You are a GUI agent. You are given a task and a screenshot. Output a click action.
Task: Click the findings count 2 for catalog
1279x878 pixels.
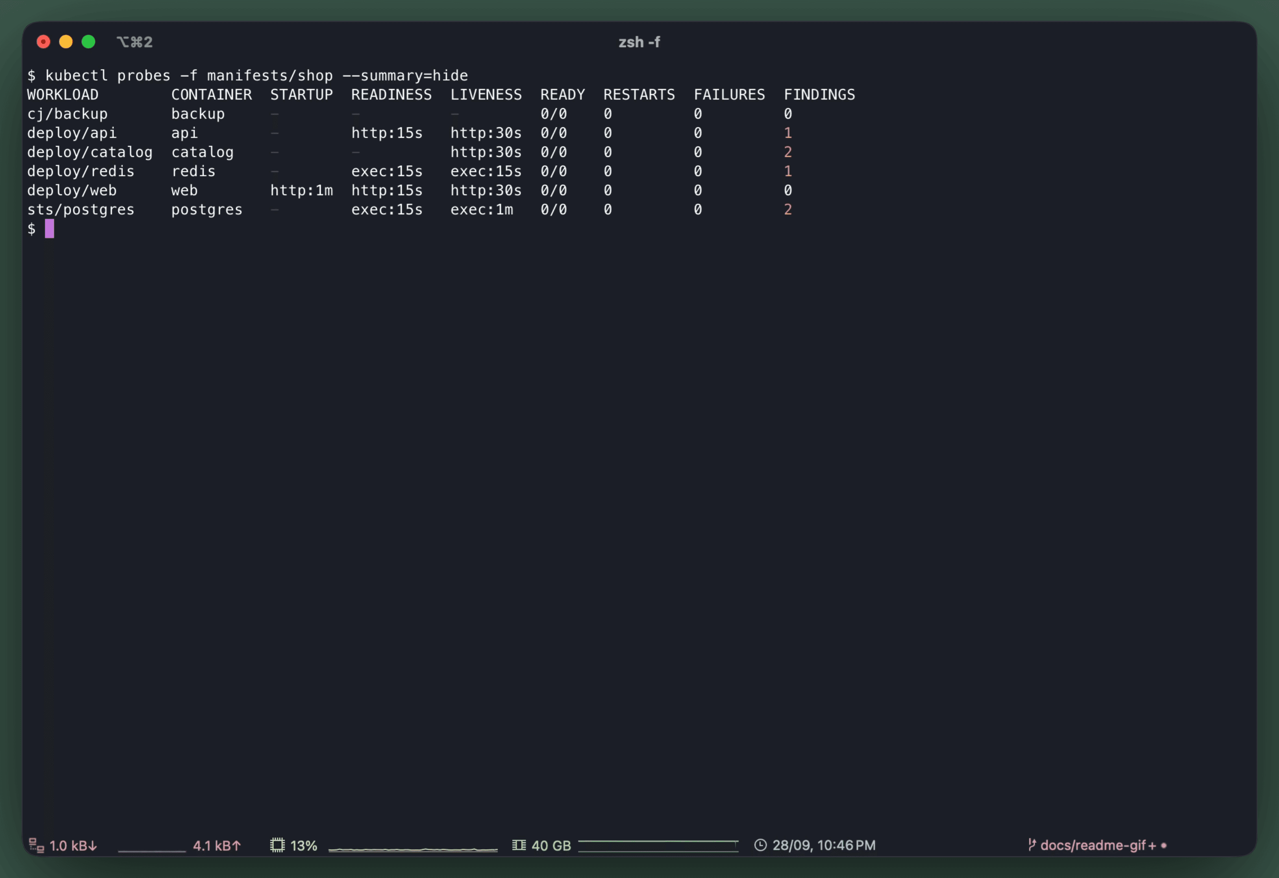(788, 152)
